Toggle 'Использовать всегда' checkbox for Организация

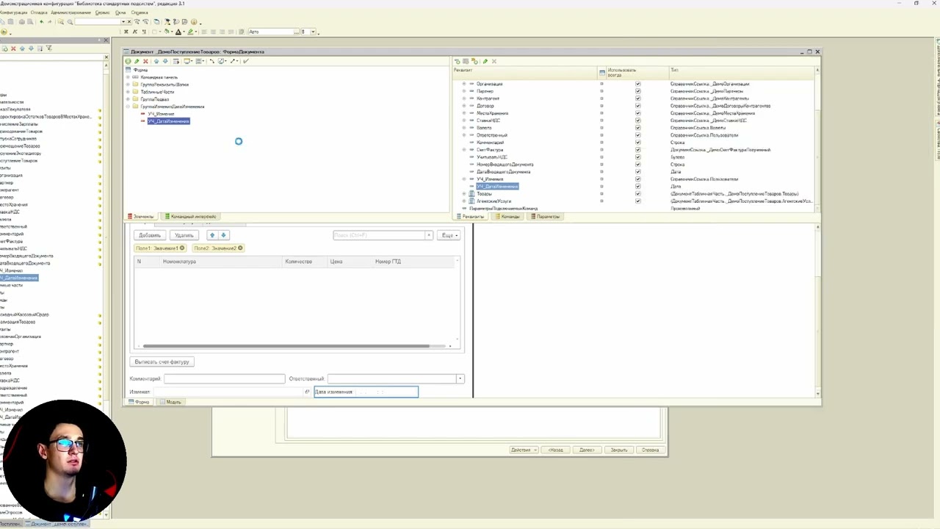coord(637,84)
